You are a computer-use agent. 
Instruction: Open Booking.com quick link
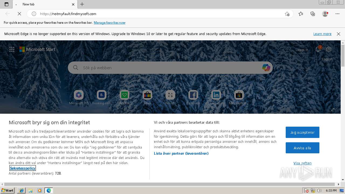point(102,98)
